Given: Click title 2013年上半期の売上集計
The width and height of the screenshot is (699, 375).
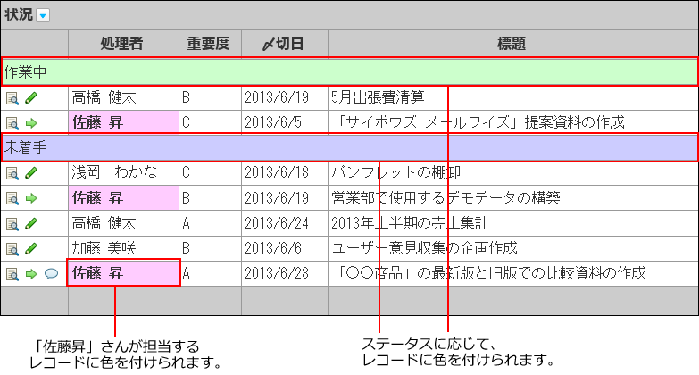Looking at the screenshot, I should click(x=410, y=223).
